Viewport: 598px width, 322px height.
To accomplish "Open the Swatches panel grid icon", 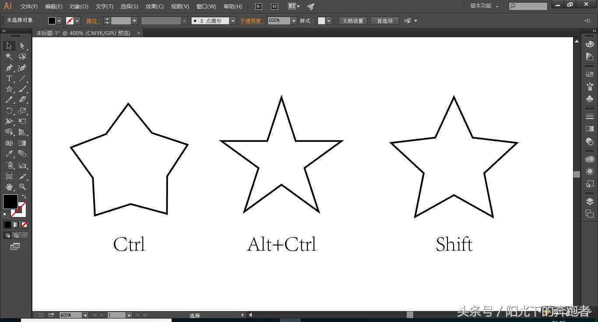I will pyautogui.click(x=590, y=74).
